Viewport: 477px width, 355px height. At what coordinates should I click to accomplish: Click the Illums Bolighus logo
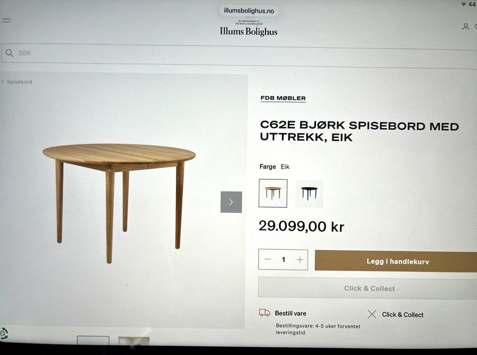click(248, 29)
